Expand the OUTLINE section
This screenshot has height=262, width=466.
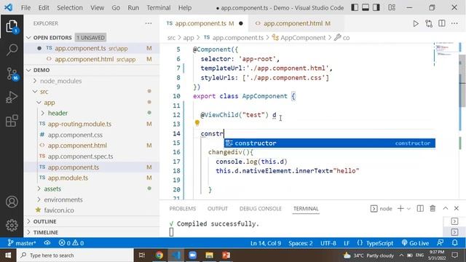tap(29, 221)
